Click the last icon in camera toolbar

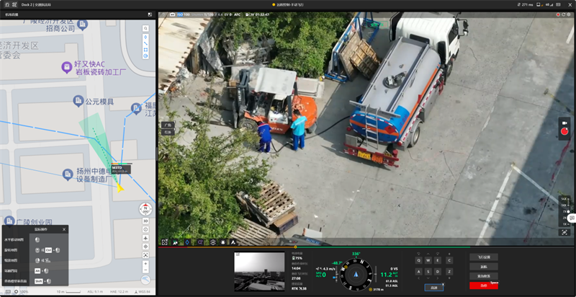(234, 242)
